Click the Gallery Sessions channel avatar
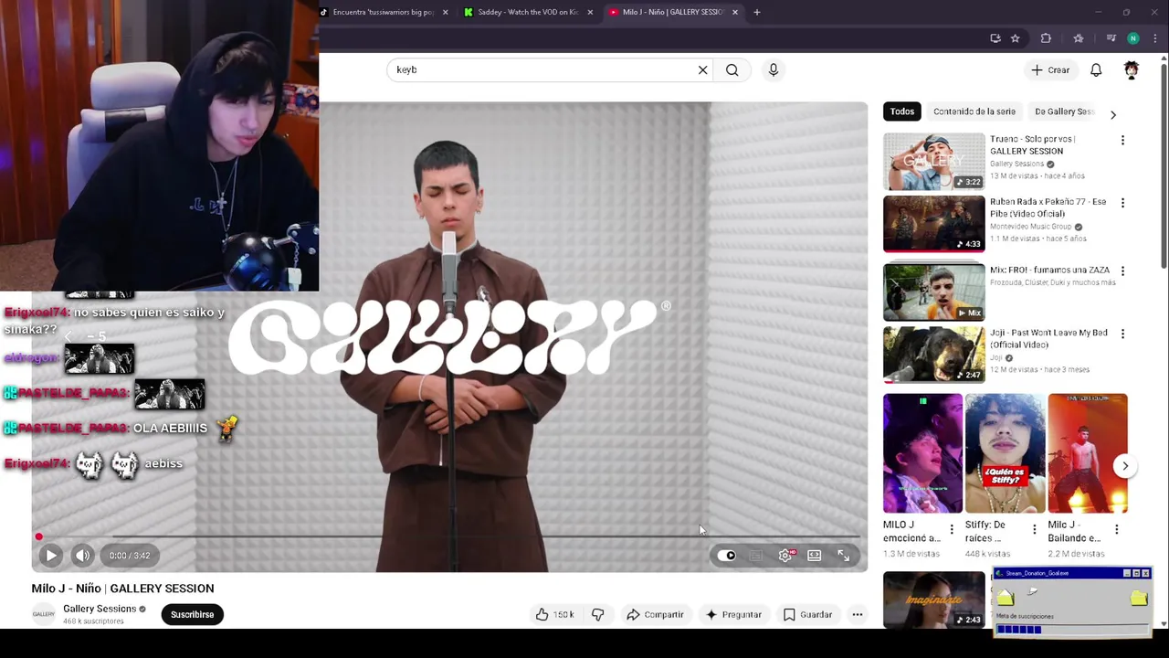This screenshot has height=658, width=1169. (x=43, y=614)
